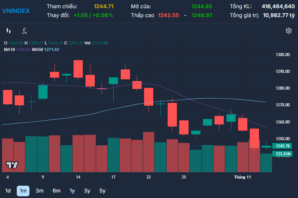Open the candlestick chart type icon
This screenshot has width=298, height=198.
[x=9, y=31]
